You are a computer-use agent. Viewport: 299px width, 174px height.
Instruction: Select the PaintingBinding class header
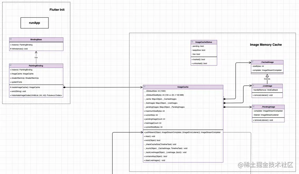36,66
